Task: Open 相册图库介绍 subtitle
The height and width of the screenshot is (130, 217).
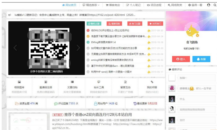Action: (19, 92)
